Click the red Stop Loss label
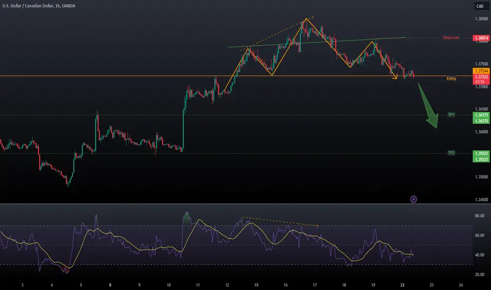491x290 pixels. pos(452,38)
